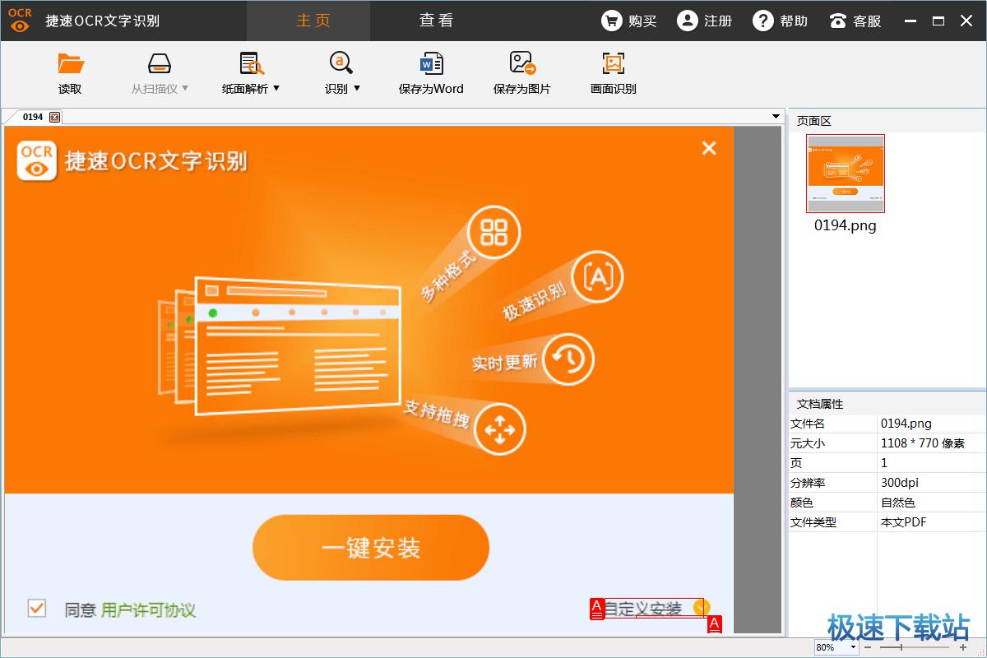
Task: Contact 客服 via the phone icon
Action: pos(838,21)
